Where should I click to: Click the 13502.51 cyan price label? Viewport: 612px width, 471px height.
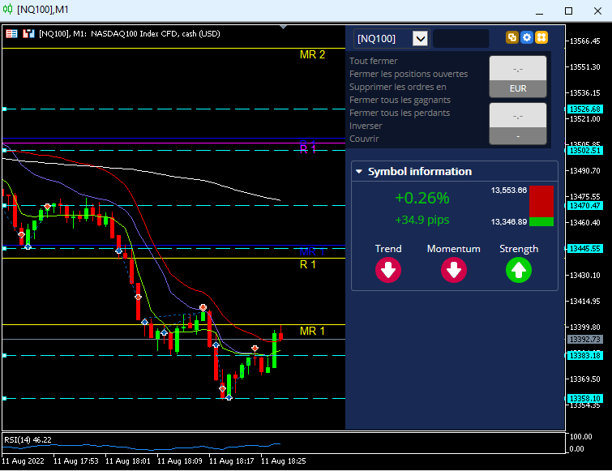coord(584,150)
